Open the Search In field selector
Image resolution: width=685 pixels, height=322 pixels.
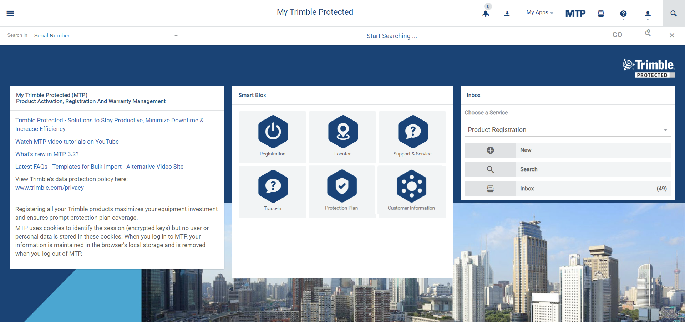point(105,36)
